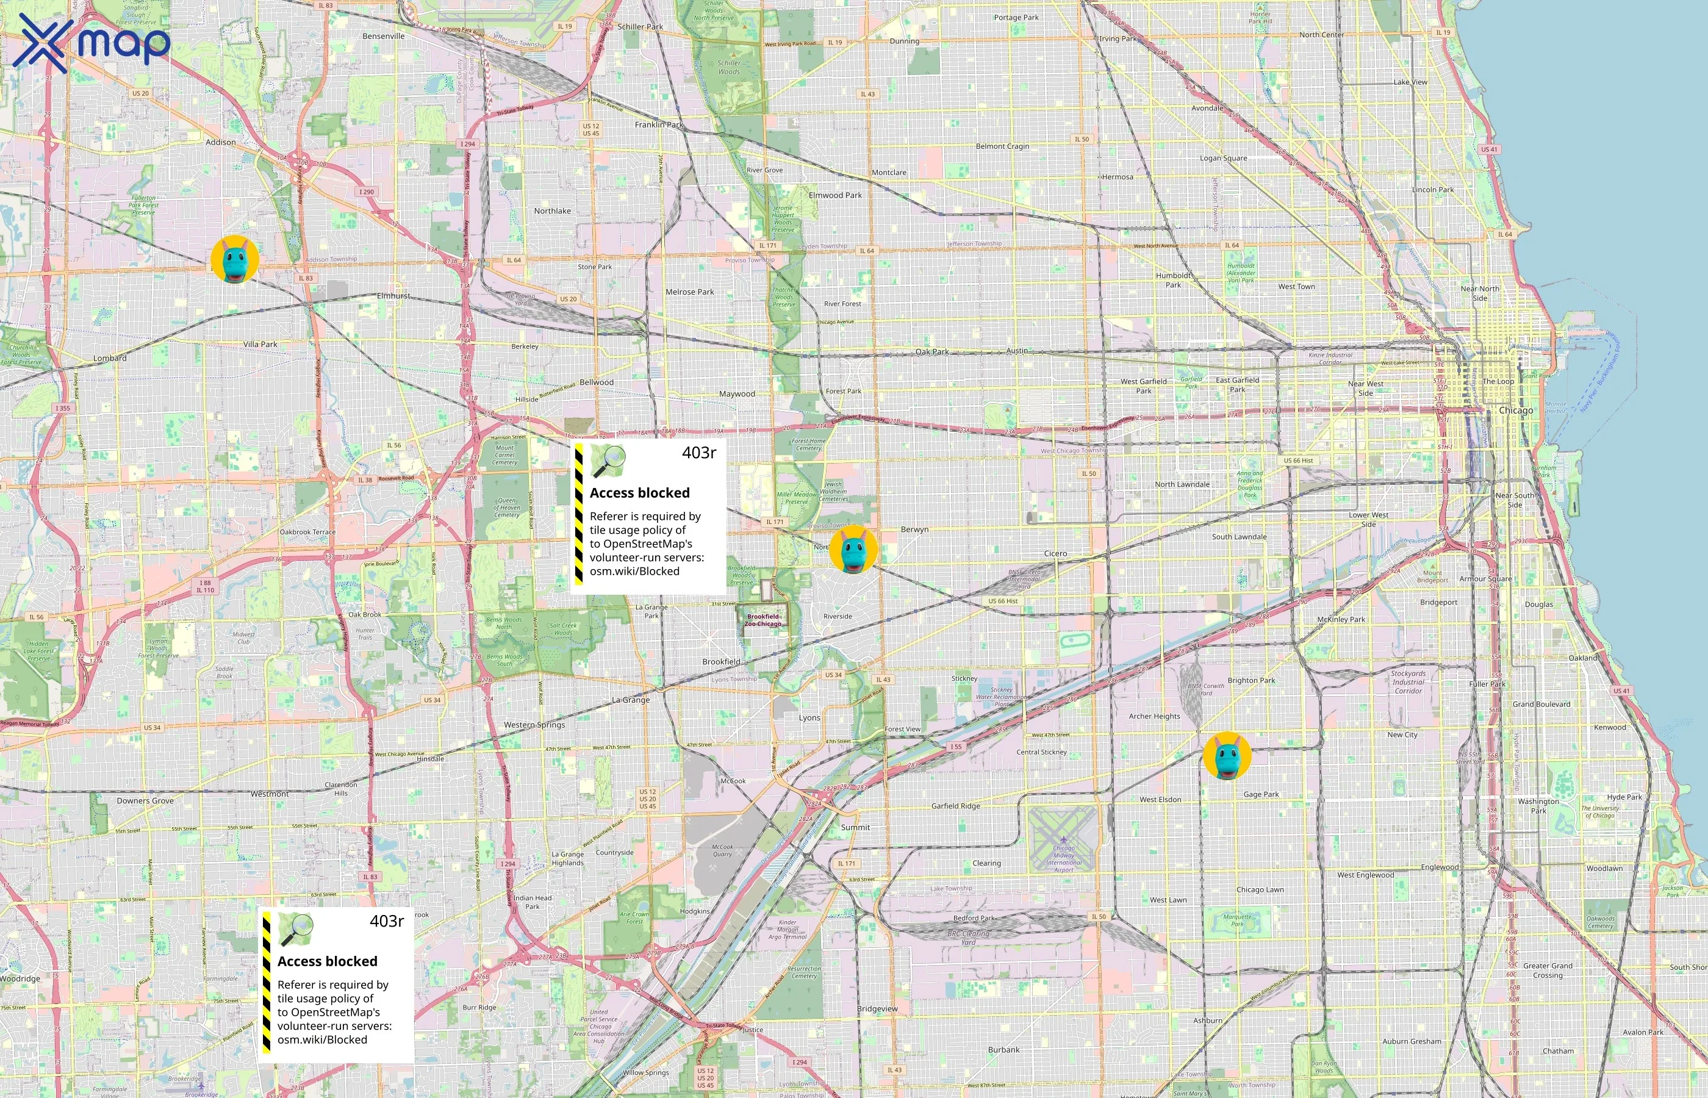Click the xmap logo
Image resolution: width=1708 pixels, height=1098 pixels.
[91, 44]
